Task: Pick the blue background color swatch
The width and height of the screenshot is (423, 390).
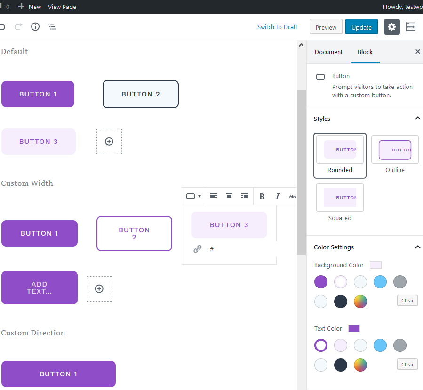Action: click(380, 282)
